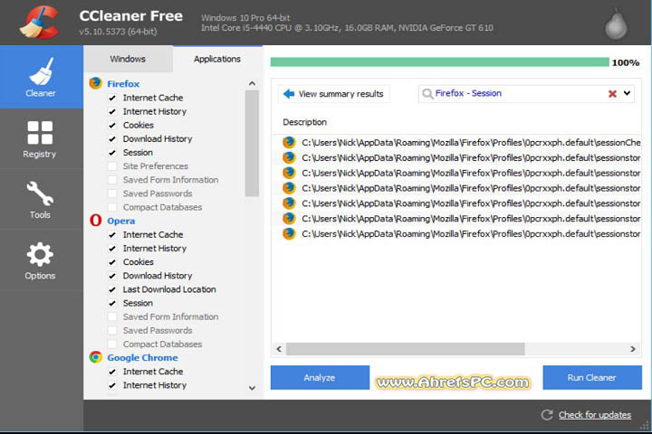Enable Opera Compact Databases
Image resolution: width=652 pixels, height=434 pixels.
pos(112,344)
